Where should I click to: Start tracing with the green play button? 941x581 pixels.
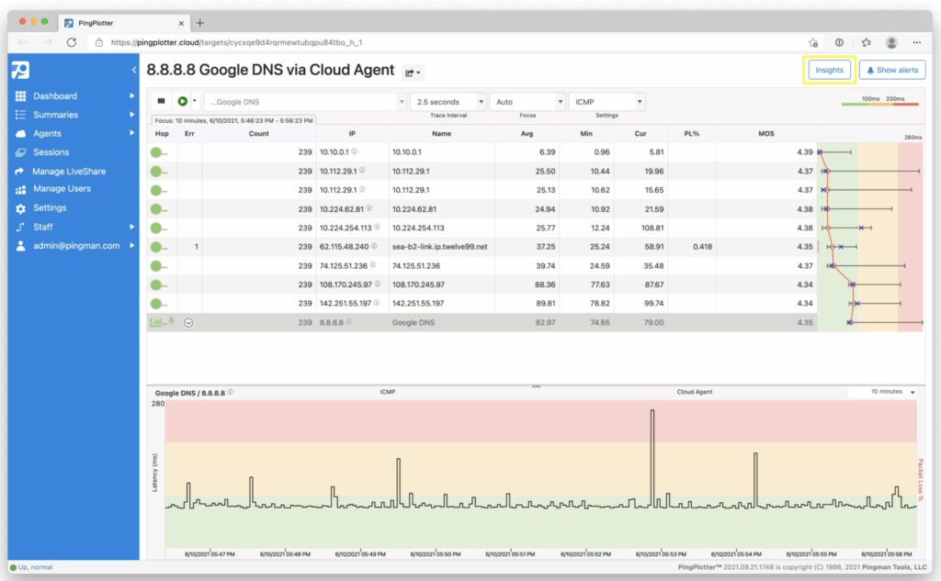click(x=183, y=101)
